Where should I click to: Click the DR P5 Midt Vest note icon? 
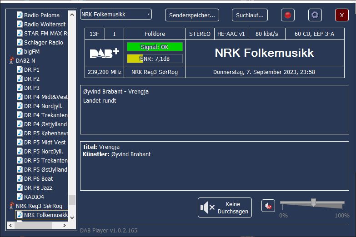(20, 142)
